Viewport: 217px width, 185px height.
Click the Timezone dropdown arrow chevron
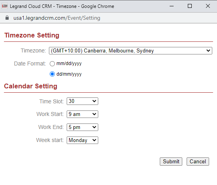(208, 50)
